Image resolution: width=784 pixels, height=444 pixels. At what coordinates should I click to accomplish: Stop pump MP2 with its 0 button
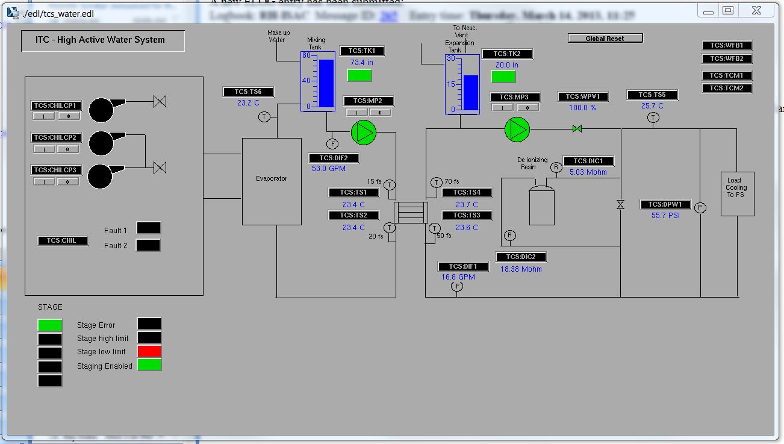click(380, 112)
